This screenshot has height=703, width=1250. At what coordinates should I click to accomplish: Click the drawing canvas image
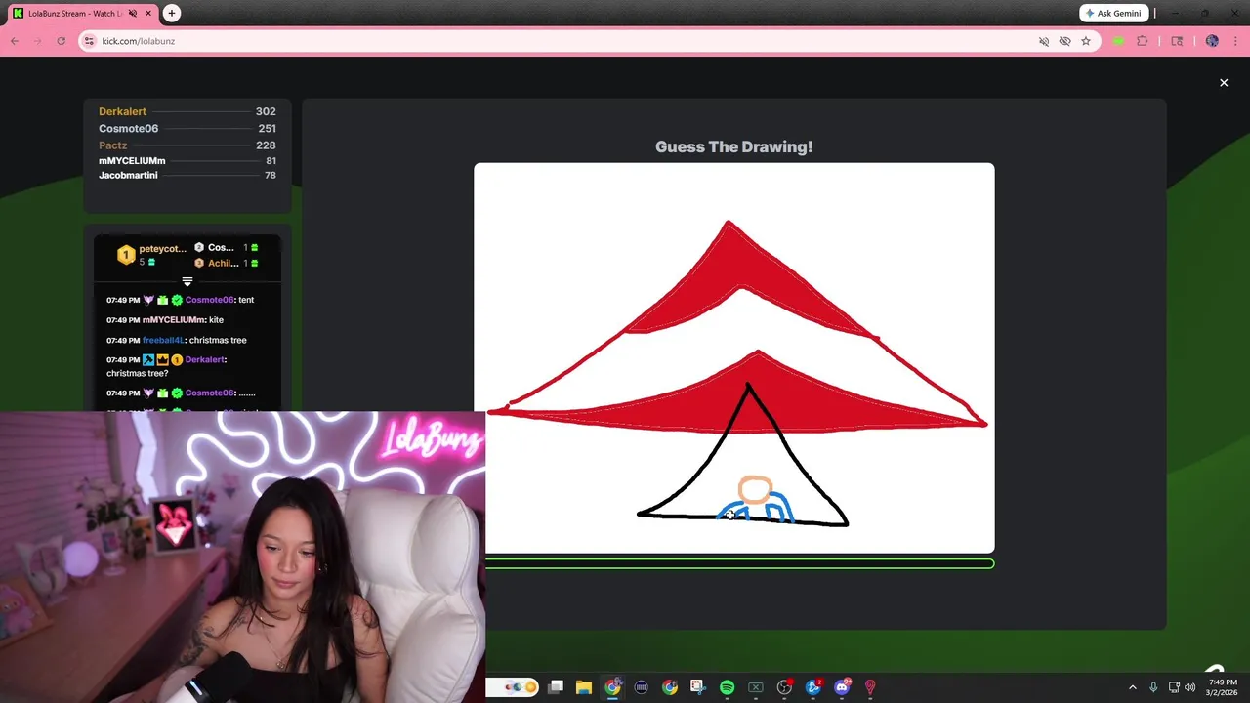(x=734, y=357)
